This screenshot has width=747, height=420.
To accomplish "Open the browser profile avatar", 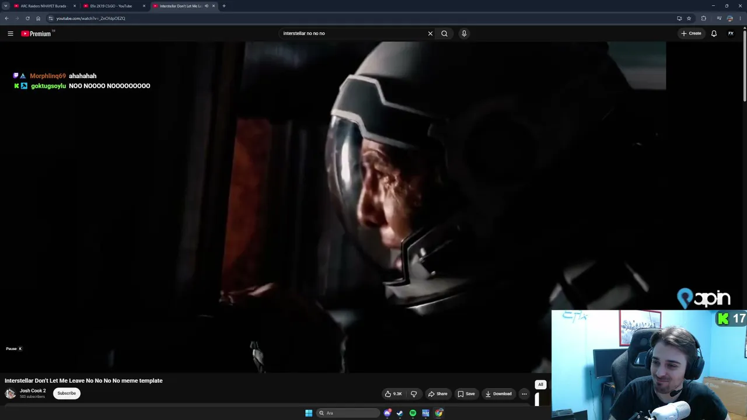I will pos(729,18).
